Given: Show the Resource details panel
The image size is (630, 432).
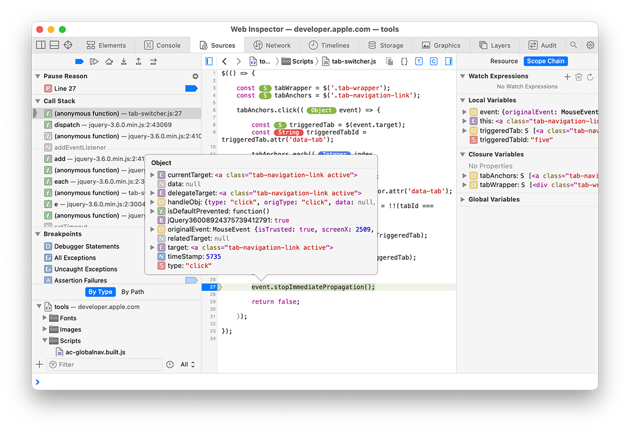Looking at the screenshot, I should 504,61.
